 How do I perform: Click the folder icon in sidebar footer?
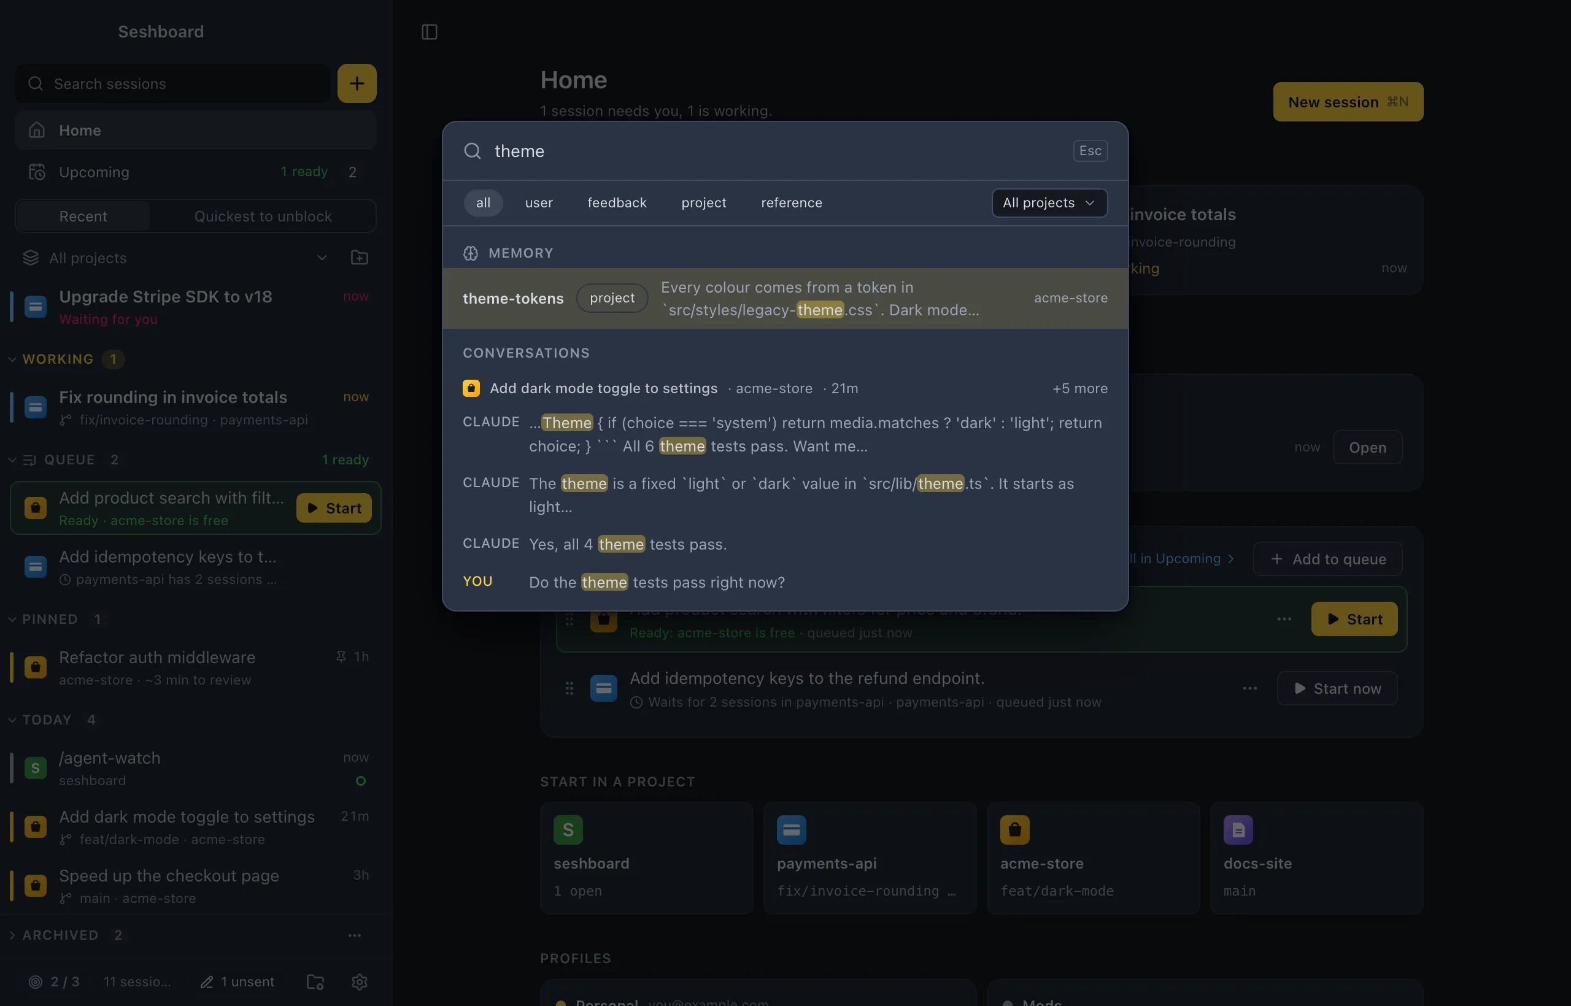[315, 982]
